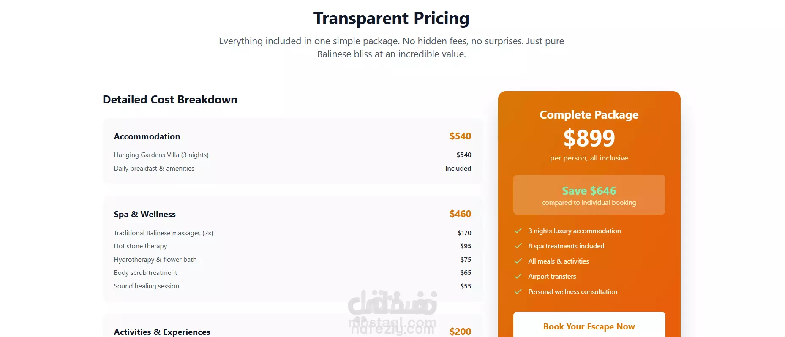The image size is (785, 337).
Task: Click Hydrotherapy & flower bath line item
Action: (292, 259)
